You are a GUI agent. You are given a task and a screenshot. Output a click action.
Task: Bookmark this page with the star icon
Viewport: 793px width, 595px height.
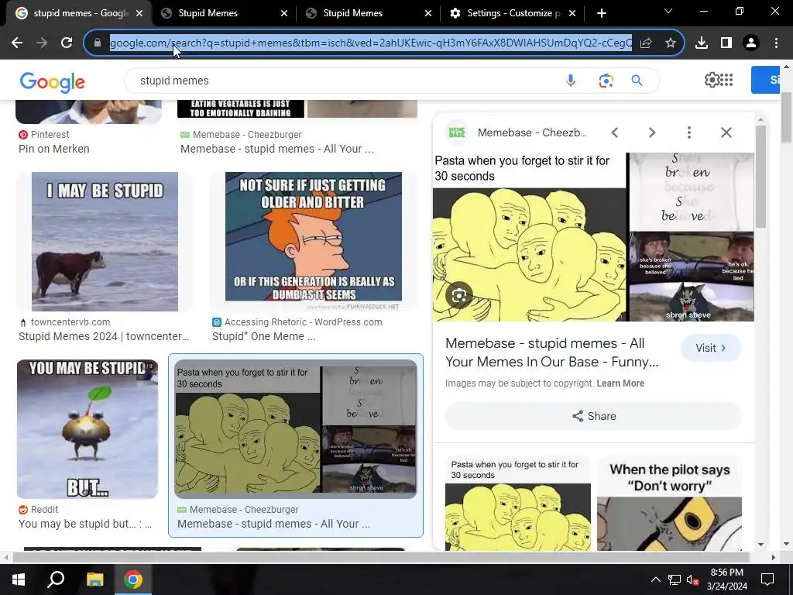(671, 43)
